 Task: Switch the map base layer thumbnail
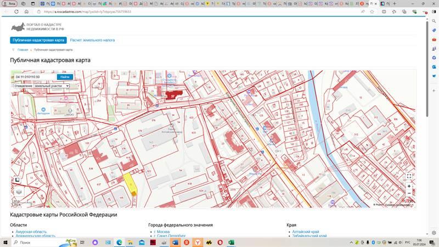point(19,192)
